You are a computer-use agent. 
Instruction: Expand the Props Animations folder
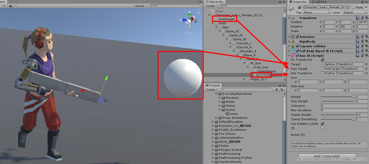tap(217, 118)
